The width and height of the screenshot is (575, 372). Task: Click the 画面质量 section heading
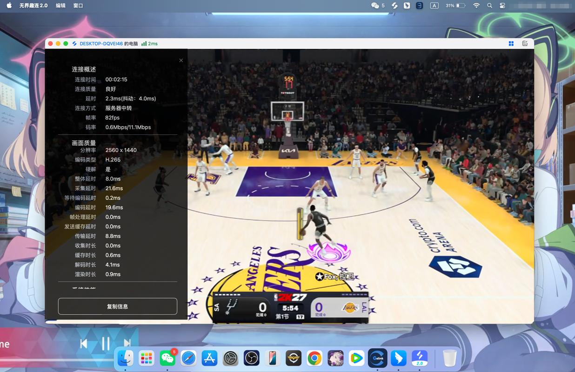coord(84,143)
